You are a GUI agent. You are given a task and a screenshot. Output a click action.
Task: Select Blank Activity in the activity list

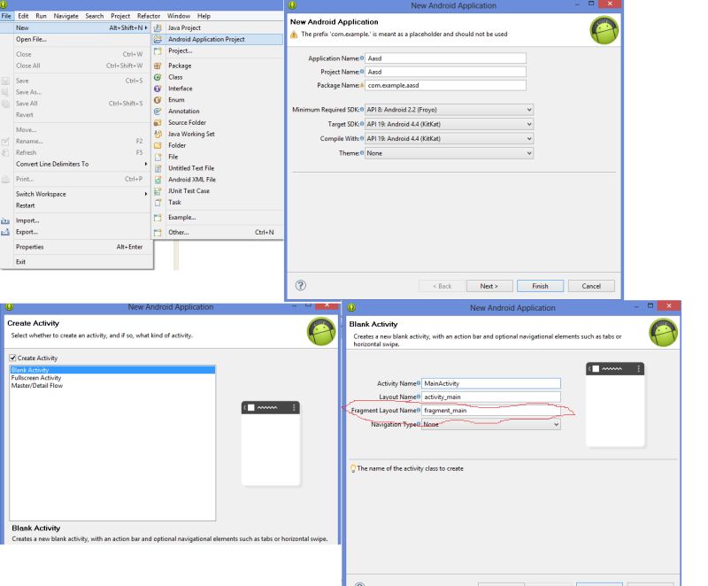pos(112,370)
